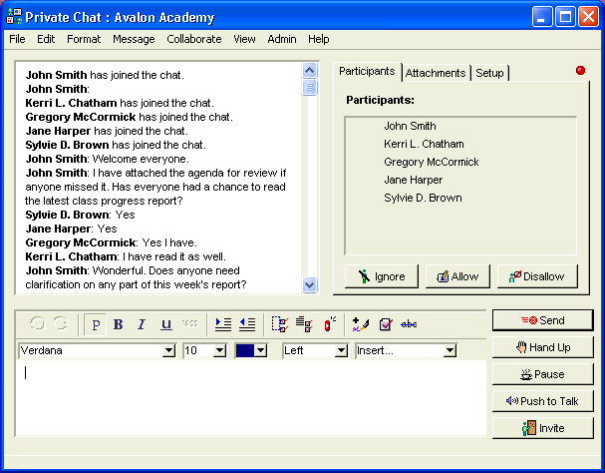Click the red status indicator light
The width and height of the screenshot is (605, 473).
click(581, 70)
